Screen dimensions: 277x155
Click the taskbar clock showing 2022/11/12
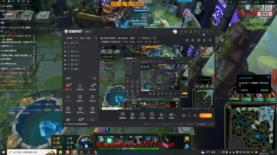(264, 152)
